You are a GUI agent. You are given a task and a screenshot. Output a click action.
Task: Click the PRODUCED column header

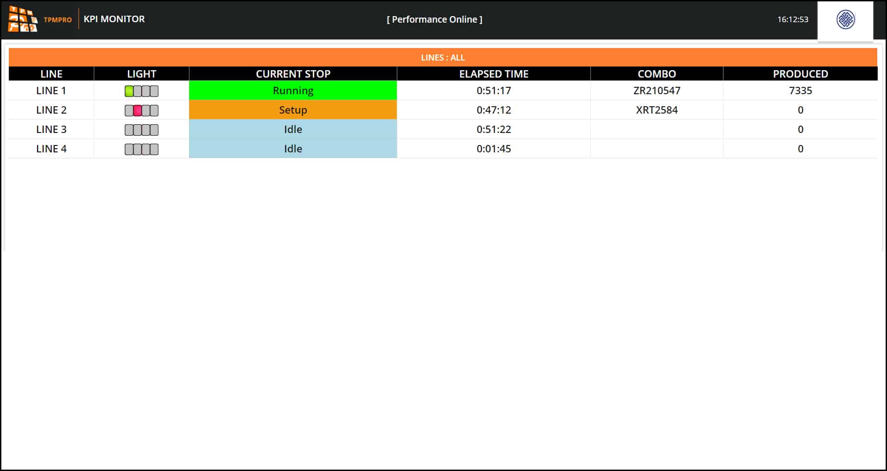[800, 74]
